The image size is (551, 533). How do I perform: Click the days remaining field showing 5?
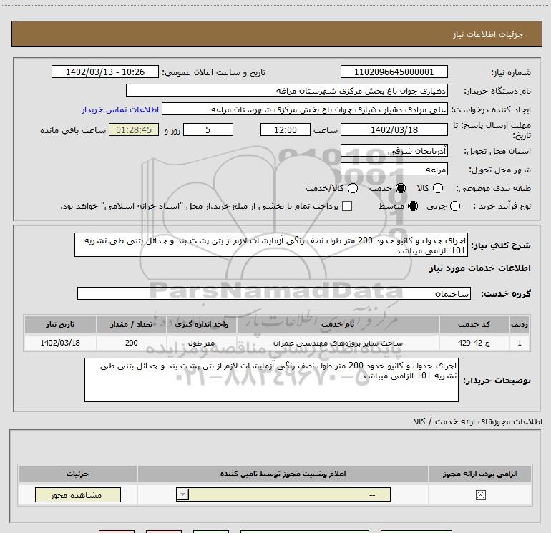pyautogui.click(x=208, y=129)
